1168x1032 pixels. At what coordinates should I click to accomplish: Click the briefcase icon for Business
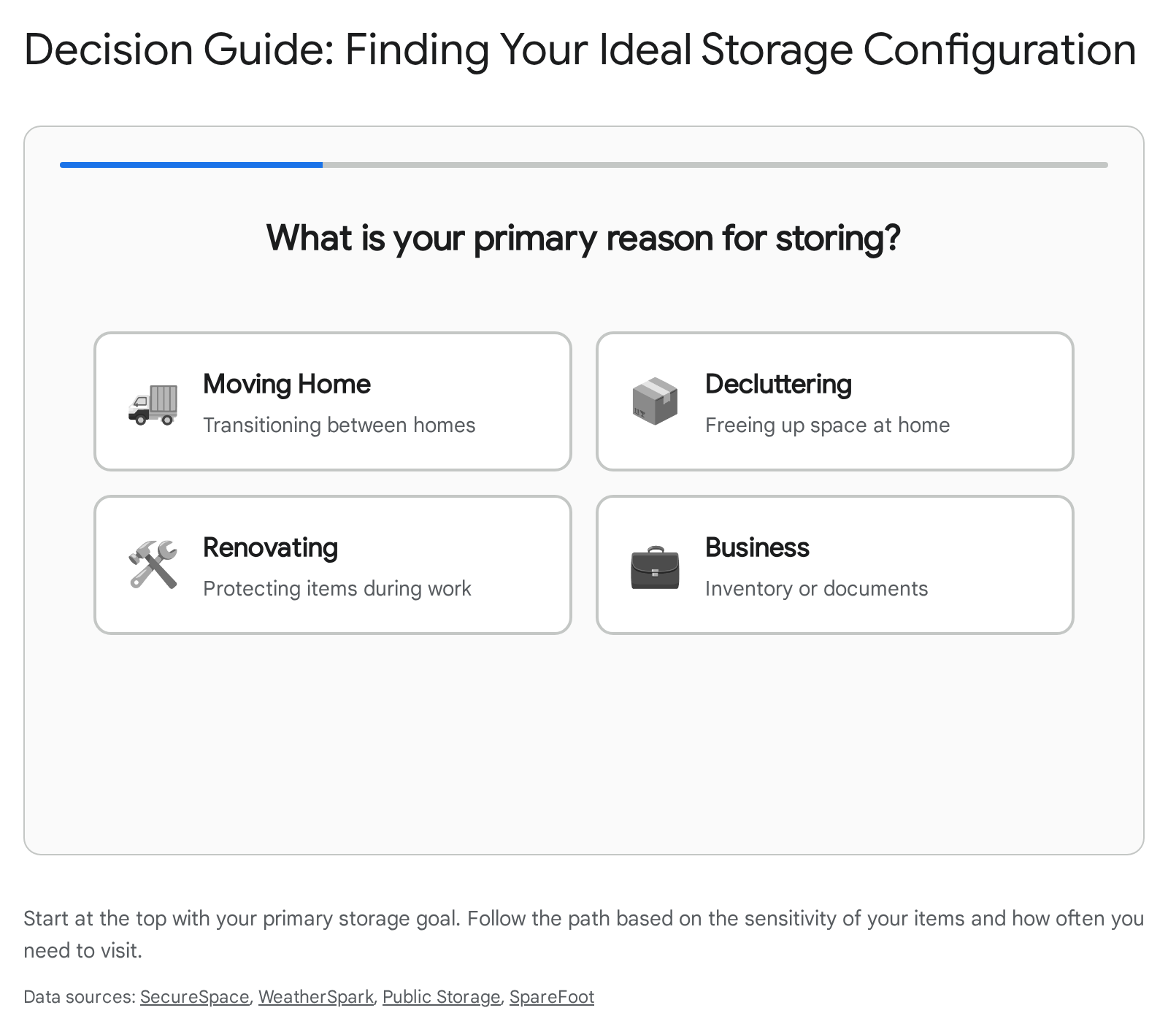click(x=655, y=567)
